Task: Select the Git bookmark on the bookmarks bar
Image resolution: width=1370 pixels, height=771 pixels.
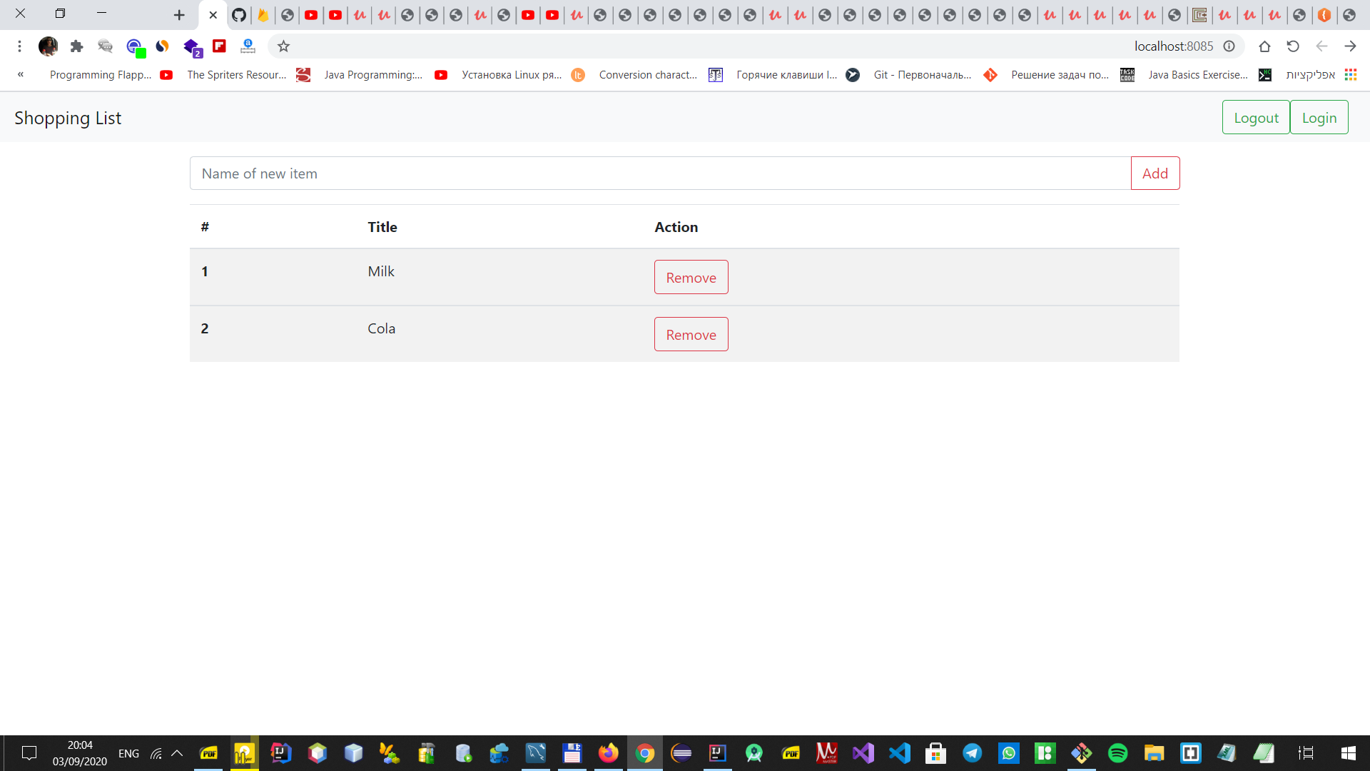Action: [x=922, y=74]
